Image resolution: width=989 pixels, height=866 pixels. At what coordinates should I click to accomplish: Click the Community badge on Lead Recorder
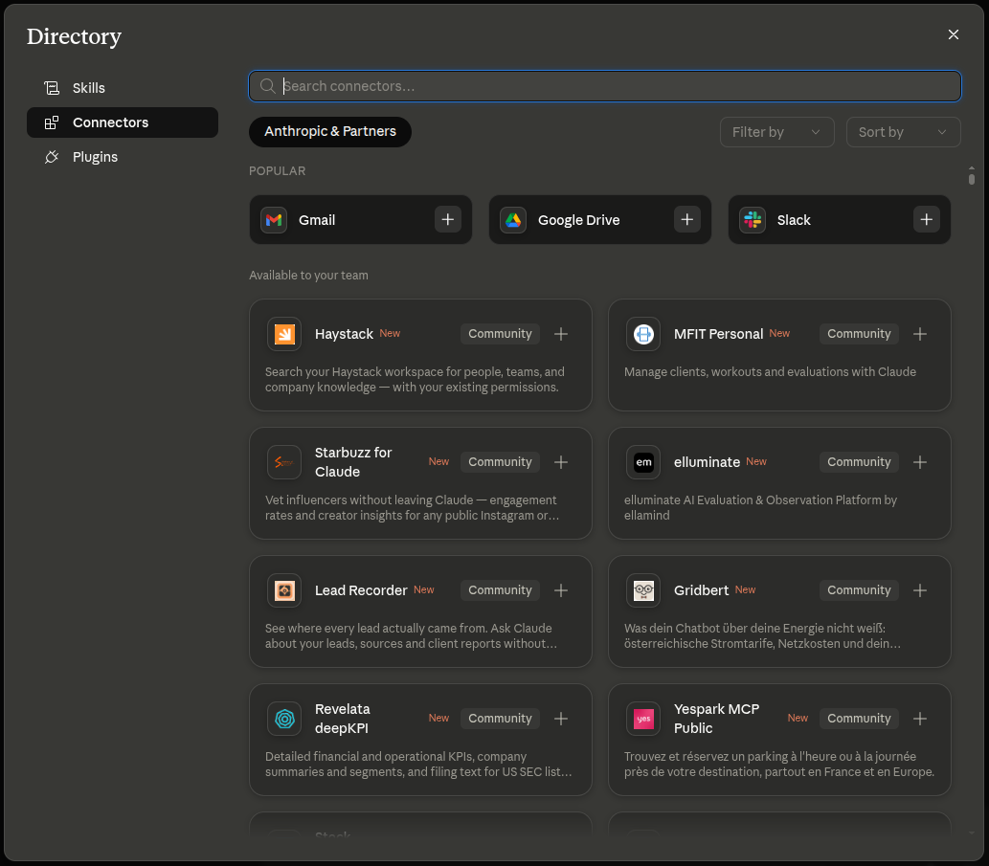pos(500,590)
